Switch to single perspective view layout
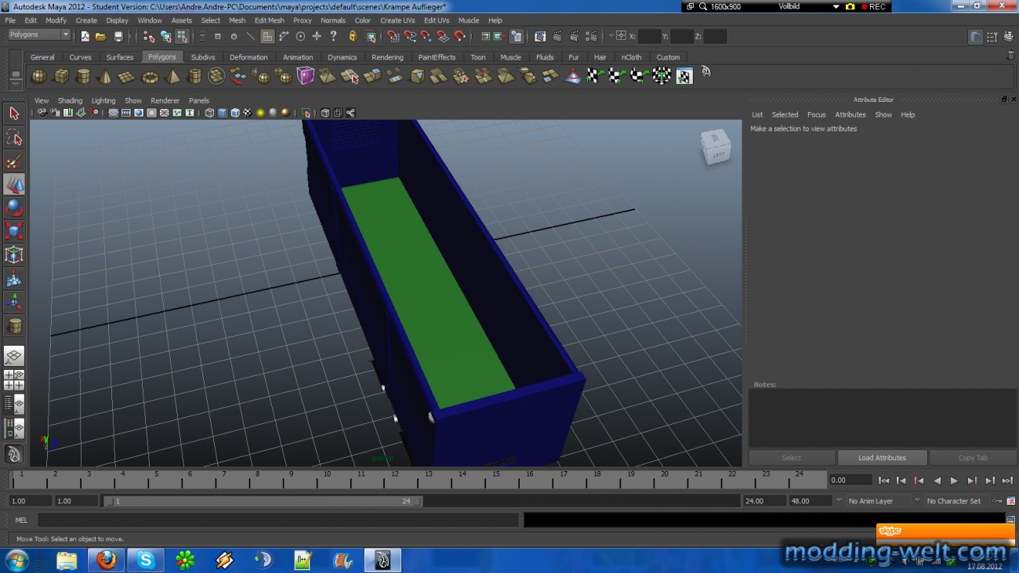The image size is (1019, 573). click(13, 357)
